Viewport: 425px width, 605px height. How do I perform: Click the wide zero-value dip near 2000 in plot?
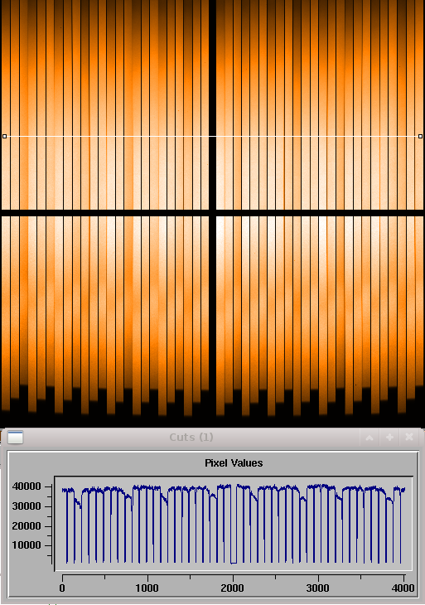click(234, 563)
